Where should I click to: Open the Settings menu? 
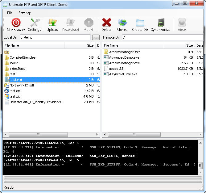click(x=25, y=13)
